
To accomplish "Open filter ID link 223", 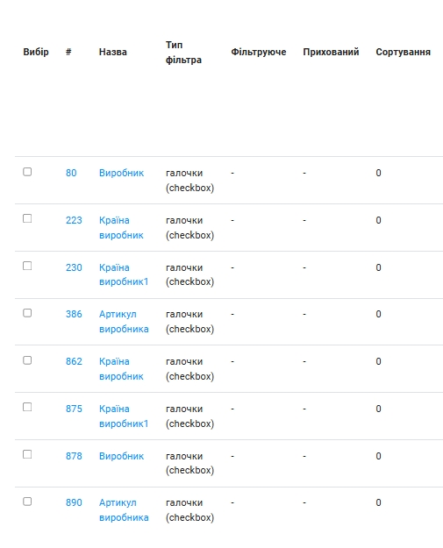I will [x=74, y=221].
